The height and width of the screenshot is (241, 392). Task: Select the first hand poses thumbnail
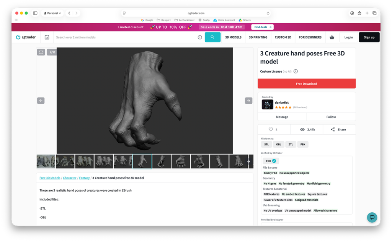[x=46, y=161]
